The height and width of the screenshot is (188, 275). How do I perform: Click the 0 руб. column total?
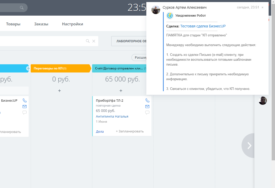click(x=61, y=79)
